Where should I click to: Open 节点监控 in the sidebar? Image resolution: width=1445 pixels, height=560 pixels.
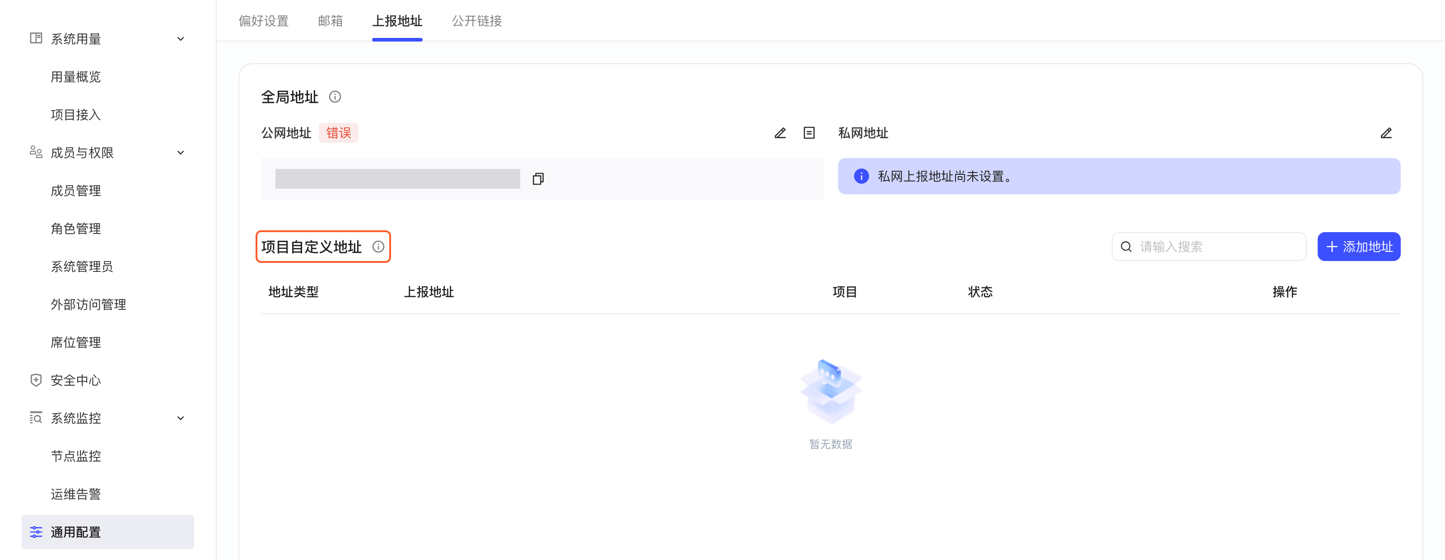coord(76,456)
